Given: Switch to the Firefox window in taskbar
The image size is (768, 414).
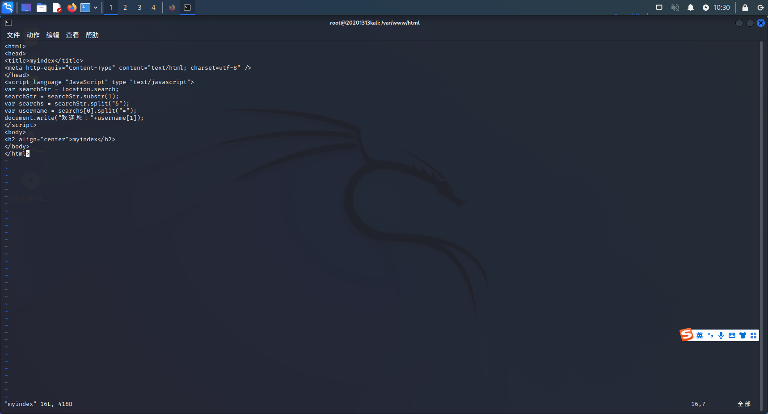Looking at the screenshot, I should [x=172, y=8].
